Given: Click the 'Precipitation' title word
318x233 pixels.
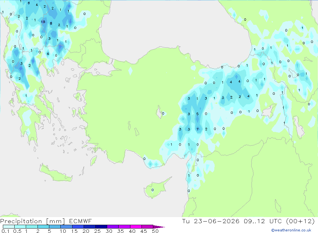Looking at the screenshot, I should tap(21, 221).
